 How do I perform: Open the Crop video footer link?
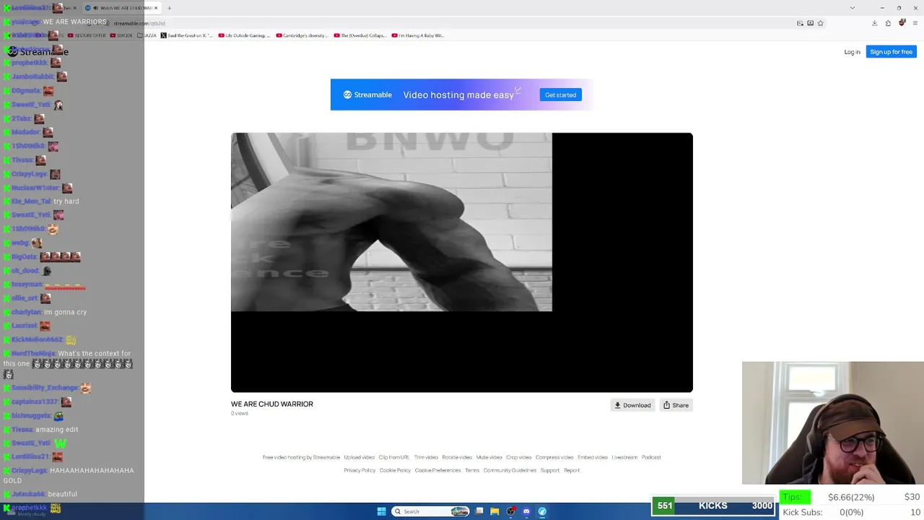point(518,457)
